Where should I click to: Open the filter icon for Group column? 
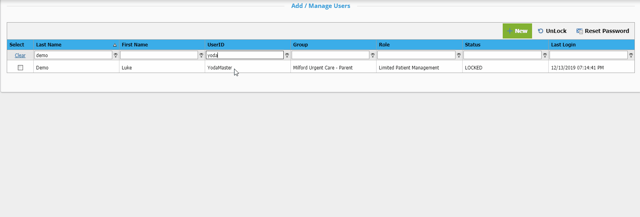click(373, 56)
